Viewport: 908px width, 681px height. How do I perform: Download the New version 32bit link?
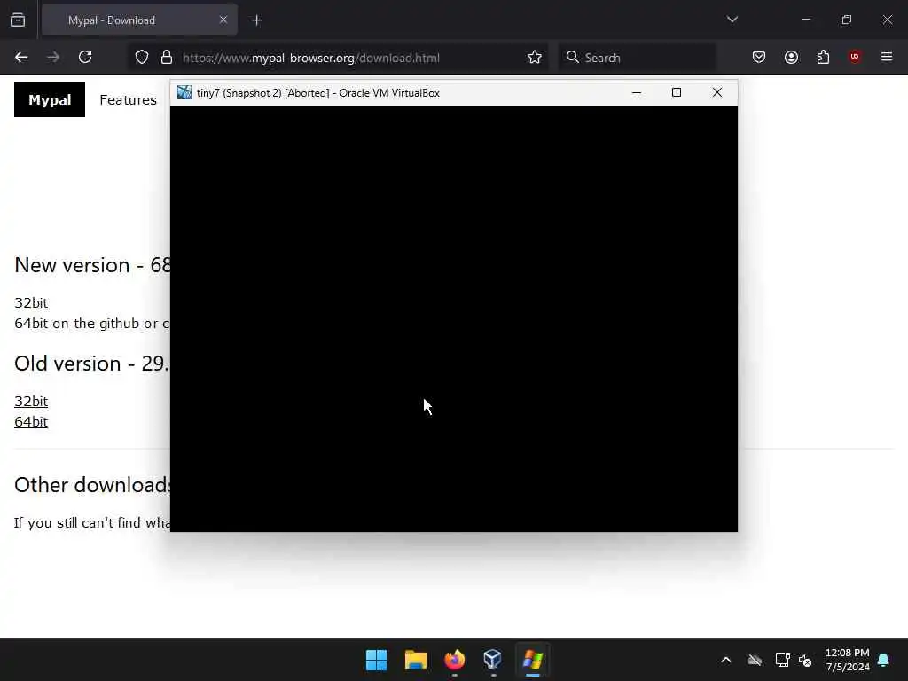[31, 303]
